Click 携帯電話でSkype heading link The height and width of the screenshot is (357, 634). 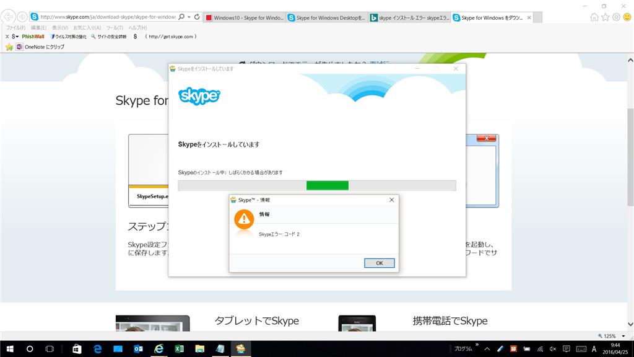coord(450,320)
